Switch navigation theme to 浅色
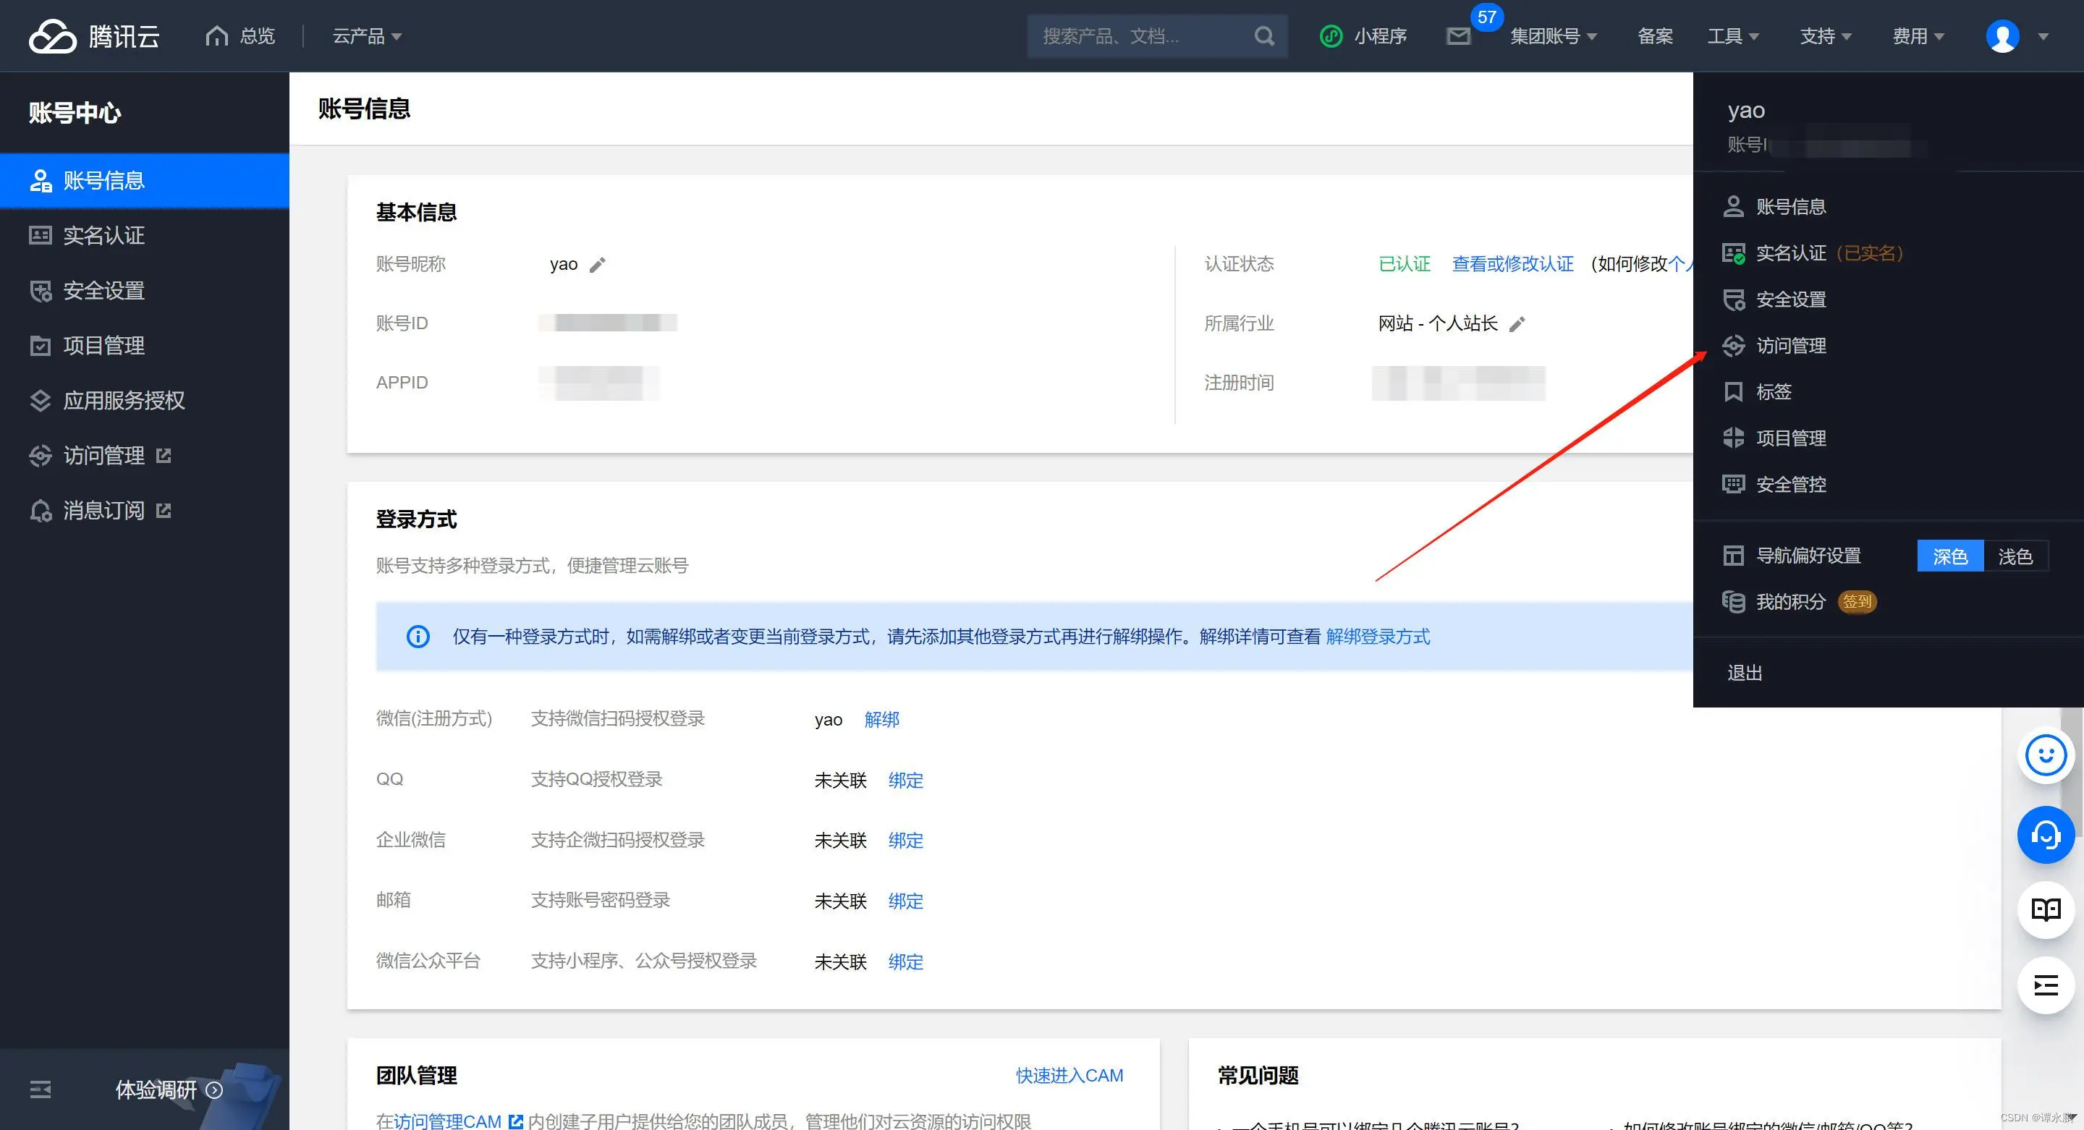 click(x=2015, y=556)
